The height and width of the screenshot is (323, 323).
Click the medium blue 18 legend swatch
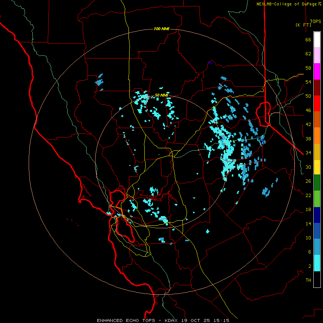coord(317,231)
